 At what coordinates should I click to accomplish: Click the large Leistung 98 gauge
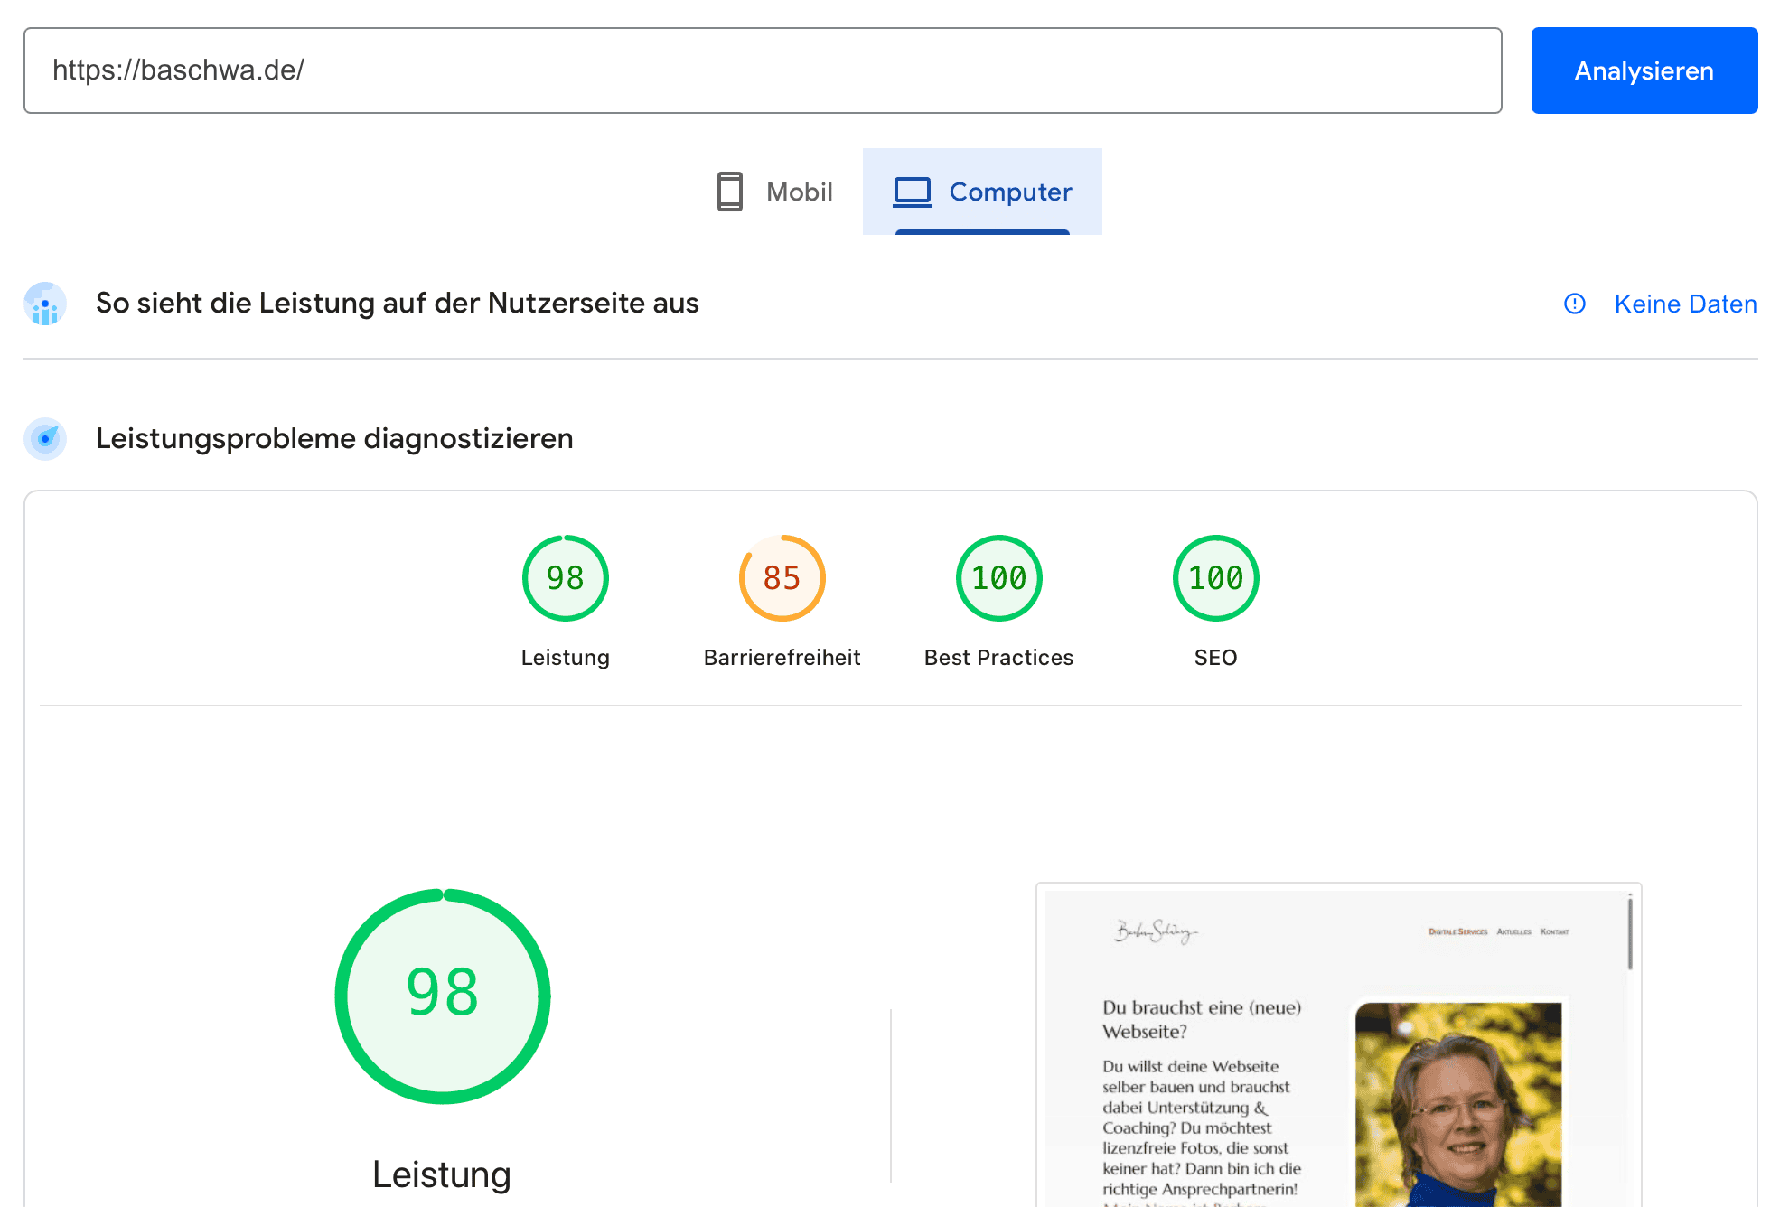tap(443, 996)
